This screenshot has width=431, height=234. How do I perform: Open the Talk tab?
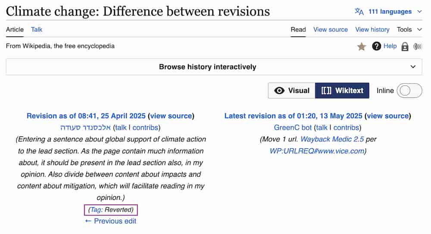[x=37, y=29]
